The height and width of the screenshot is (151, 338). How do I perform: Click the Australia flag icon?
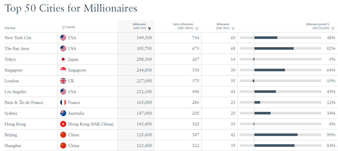click(x=63, y=113)
